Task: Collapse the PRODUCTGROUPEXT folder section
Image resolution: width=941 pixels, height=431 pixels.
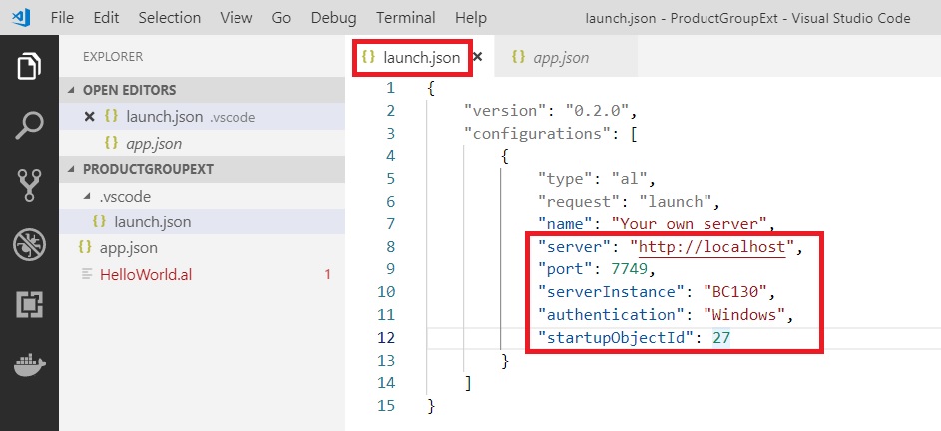Action: [72, 169]
